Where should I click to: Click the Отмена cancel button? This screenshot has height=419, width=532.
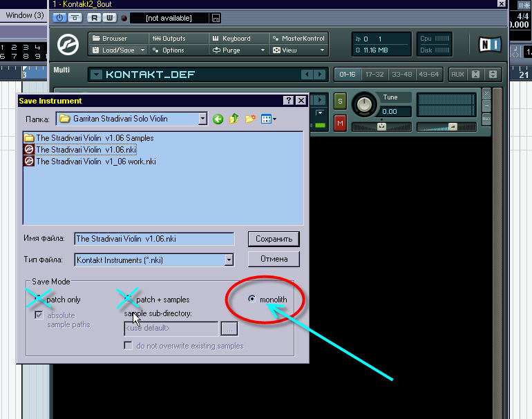pos(274,259)
